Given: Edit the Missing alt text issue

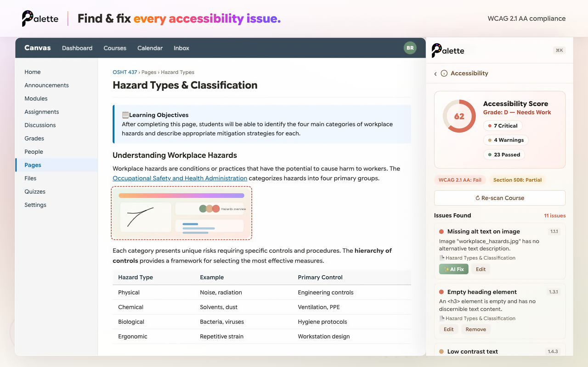Looking at the screenshot, I should (481, 269).
